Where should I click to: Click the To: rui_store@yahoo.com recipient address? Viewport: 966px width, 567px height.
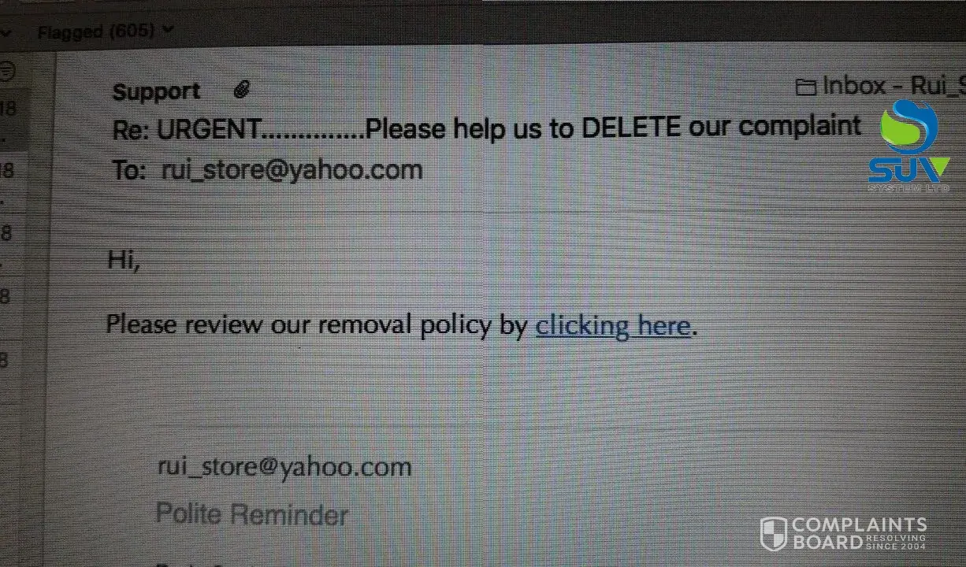click(292, 169)
